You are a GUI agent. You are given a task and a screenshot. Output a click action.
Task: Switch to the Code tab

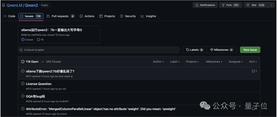coord(9,16)
